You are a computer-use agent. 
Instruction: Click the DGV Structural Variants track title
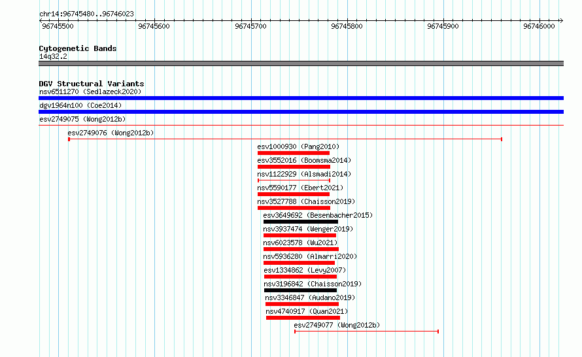coord(92,84)
